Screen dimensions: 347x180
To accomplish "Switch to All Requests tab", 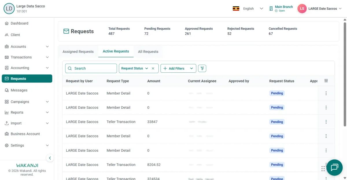I will pyautogui.click(x=148, y=52).
